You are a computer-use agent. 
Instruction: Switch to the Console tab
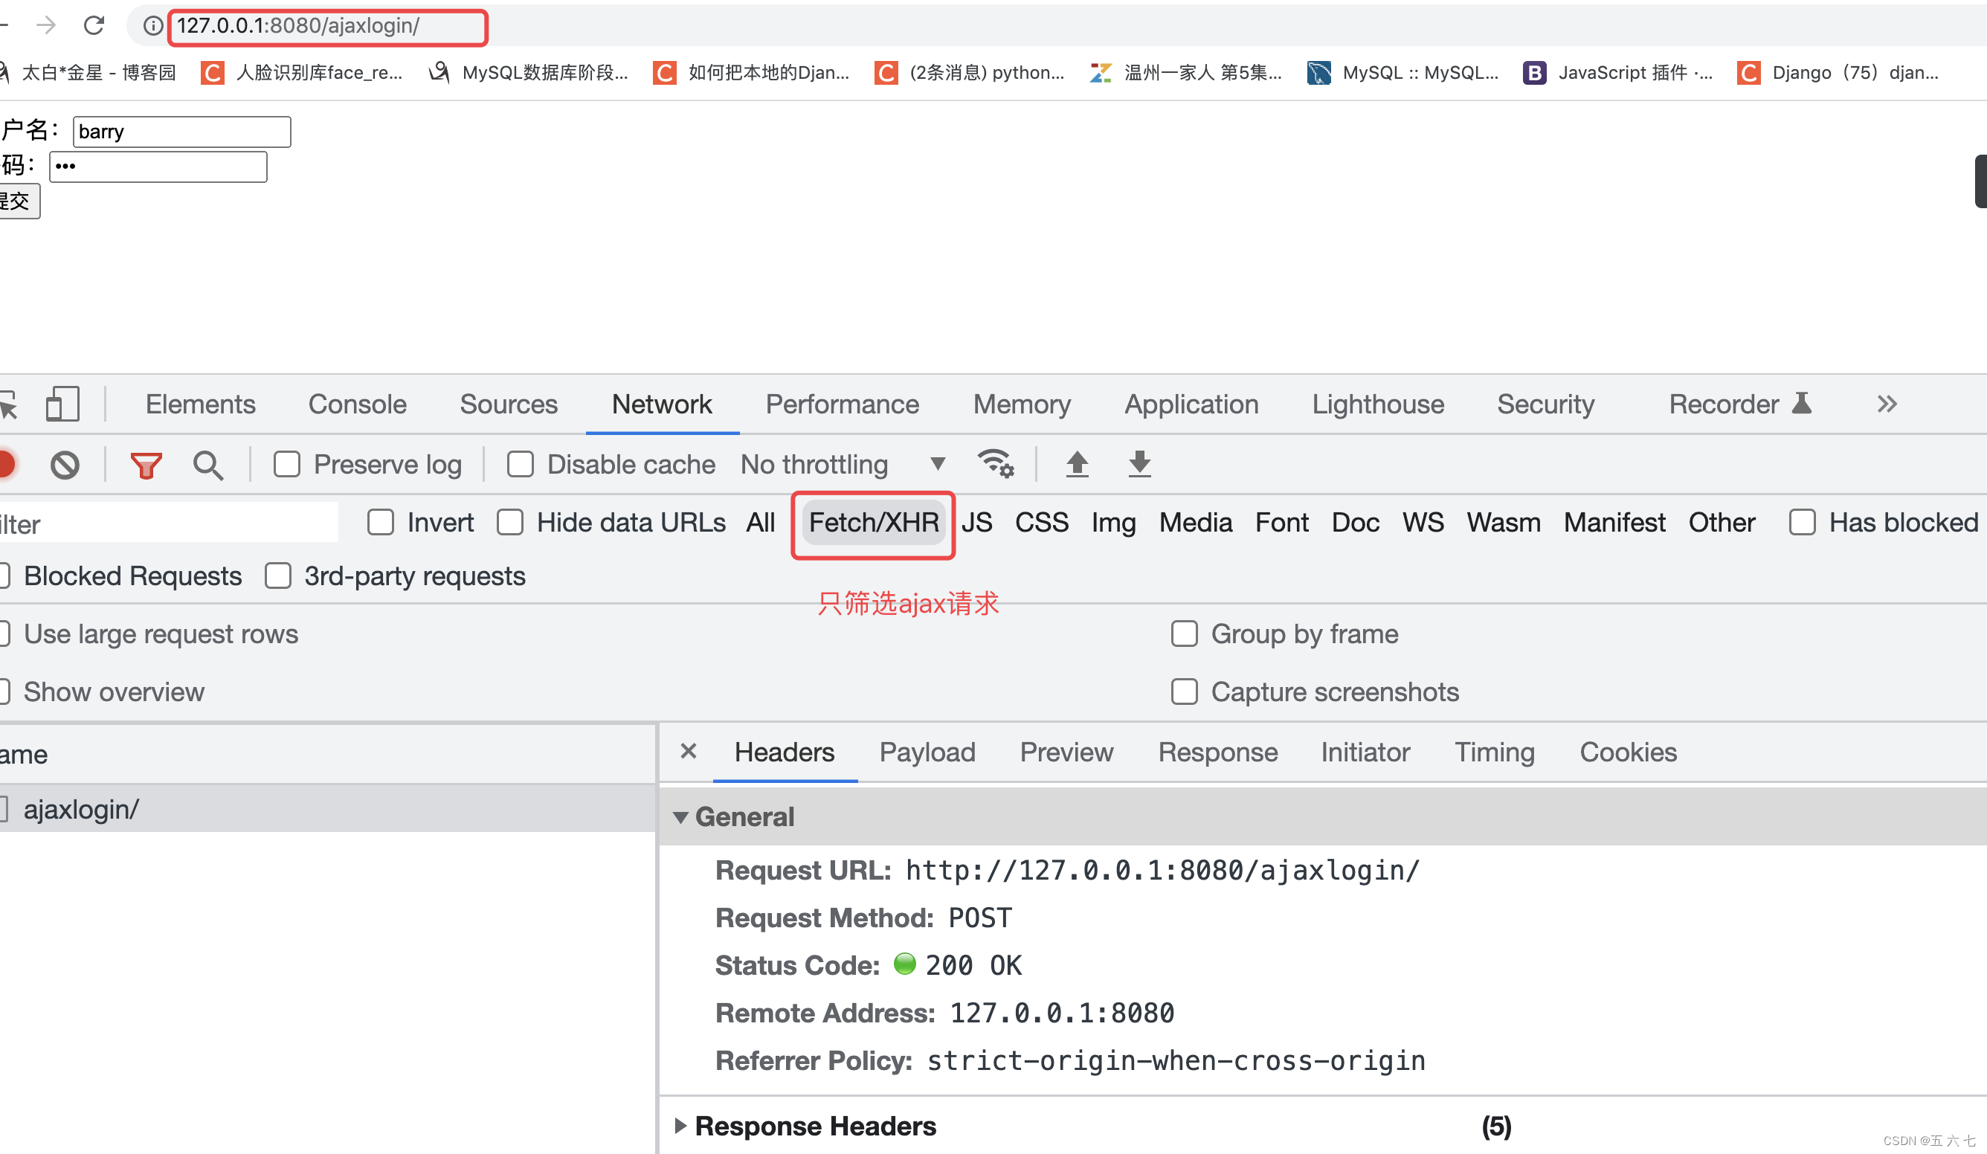357,404
